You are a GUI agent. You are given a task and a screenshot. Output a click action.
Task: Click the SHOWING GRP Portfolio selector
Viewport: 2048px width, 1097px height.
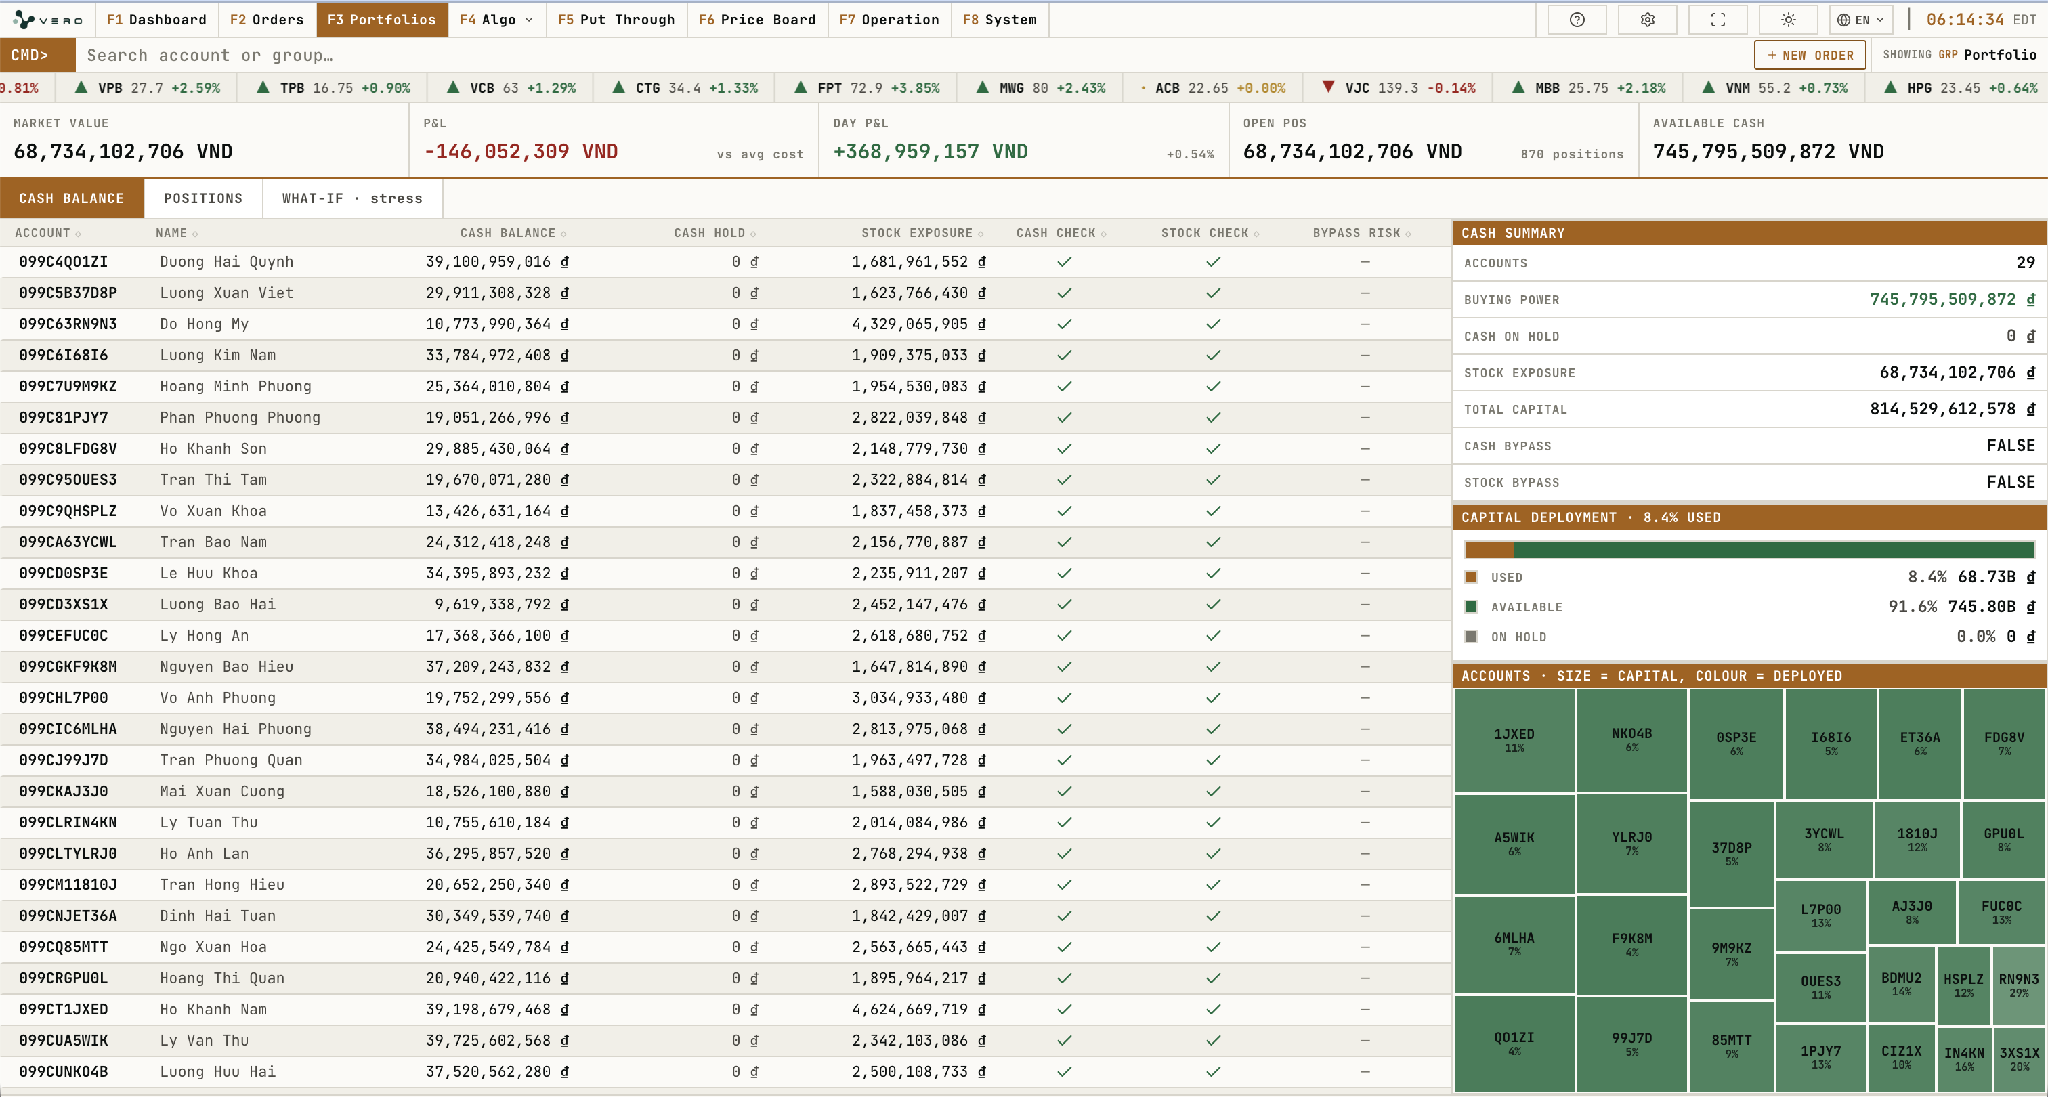pyautogui.click(x=1959, y=55)
